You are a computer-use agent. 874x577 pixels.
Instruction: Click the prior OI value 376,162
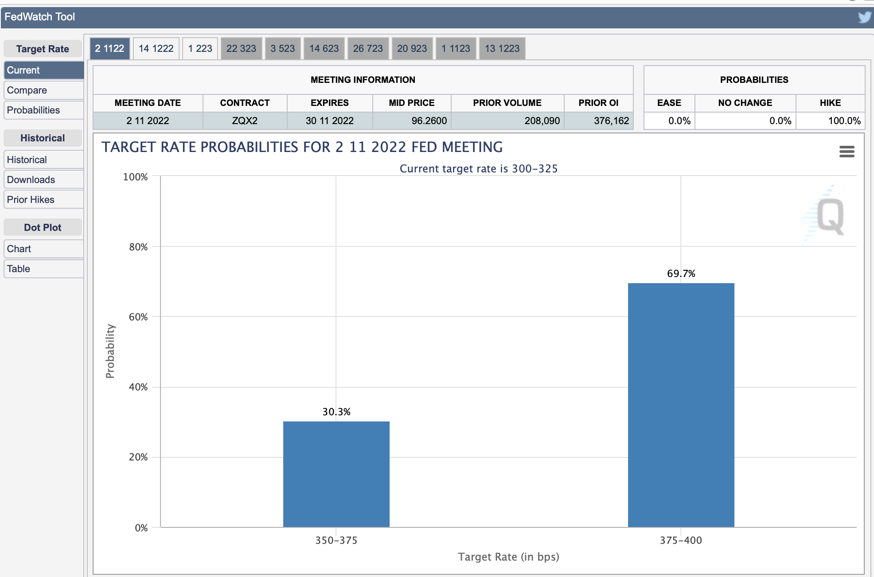point(611,121)
